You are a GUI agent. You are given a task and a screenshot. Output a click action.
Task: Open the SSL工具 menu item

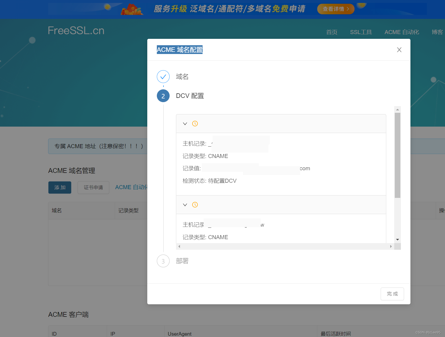point(361,32)
